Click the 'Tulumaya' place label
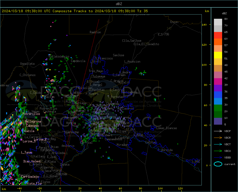 coord(99,76)
